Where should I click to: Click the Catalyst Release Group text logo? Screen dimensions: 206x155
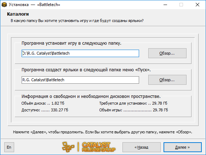99,147
